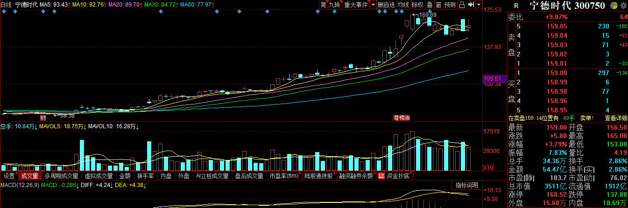Select the 外盘 tab
This screenshot has height=208, width=628.
pyautogui.click(x=184, y=176)
